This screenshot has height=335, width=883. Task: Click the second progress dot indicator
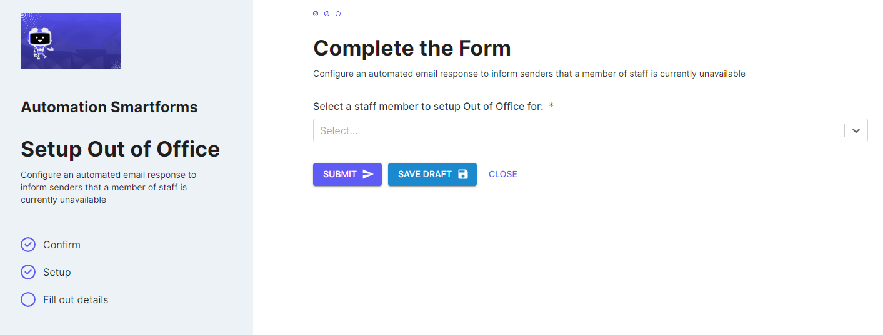coord(327,14)
